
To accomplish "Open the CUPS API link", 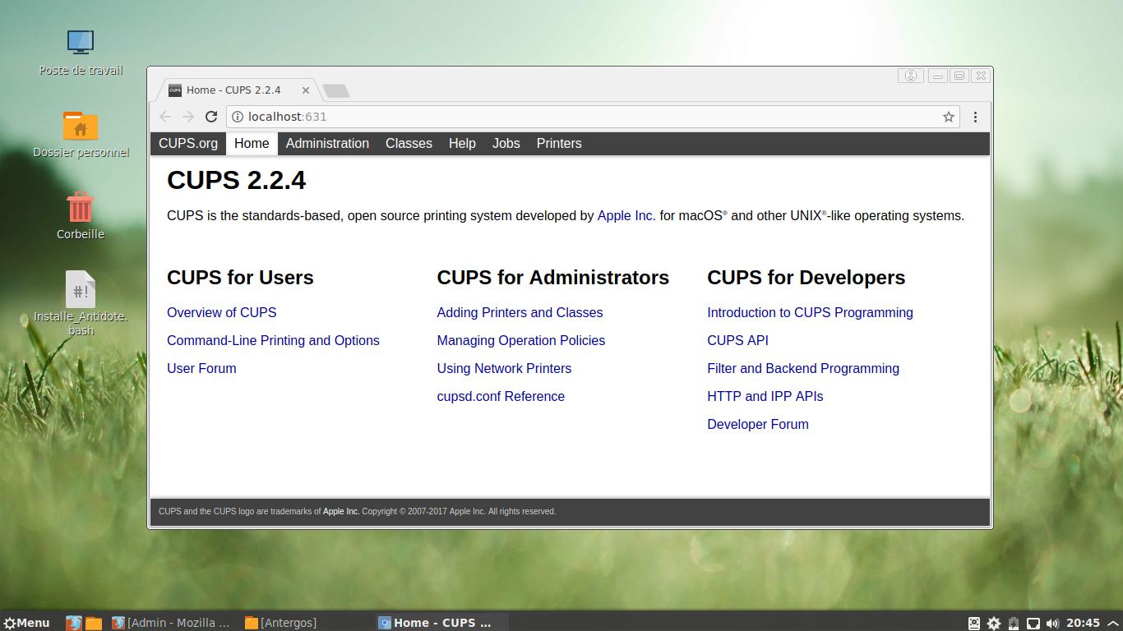I will (737, 340).
